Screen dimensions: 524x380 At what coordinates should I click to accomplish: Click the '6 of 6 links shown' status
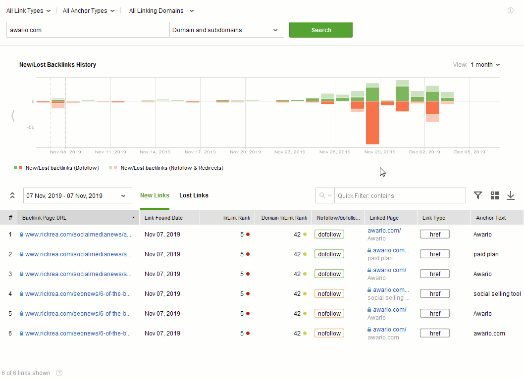coord(26,373)
